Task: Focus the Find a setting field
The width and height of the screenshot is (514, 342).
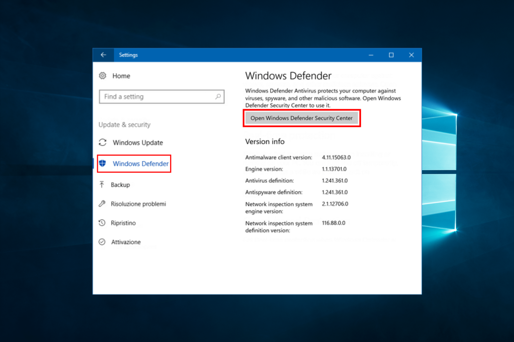Action: coord(158,96)
